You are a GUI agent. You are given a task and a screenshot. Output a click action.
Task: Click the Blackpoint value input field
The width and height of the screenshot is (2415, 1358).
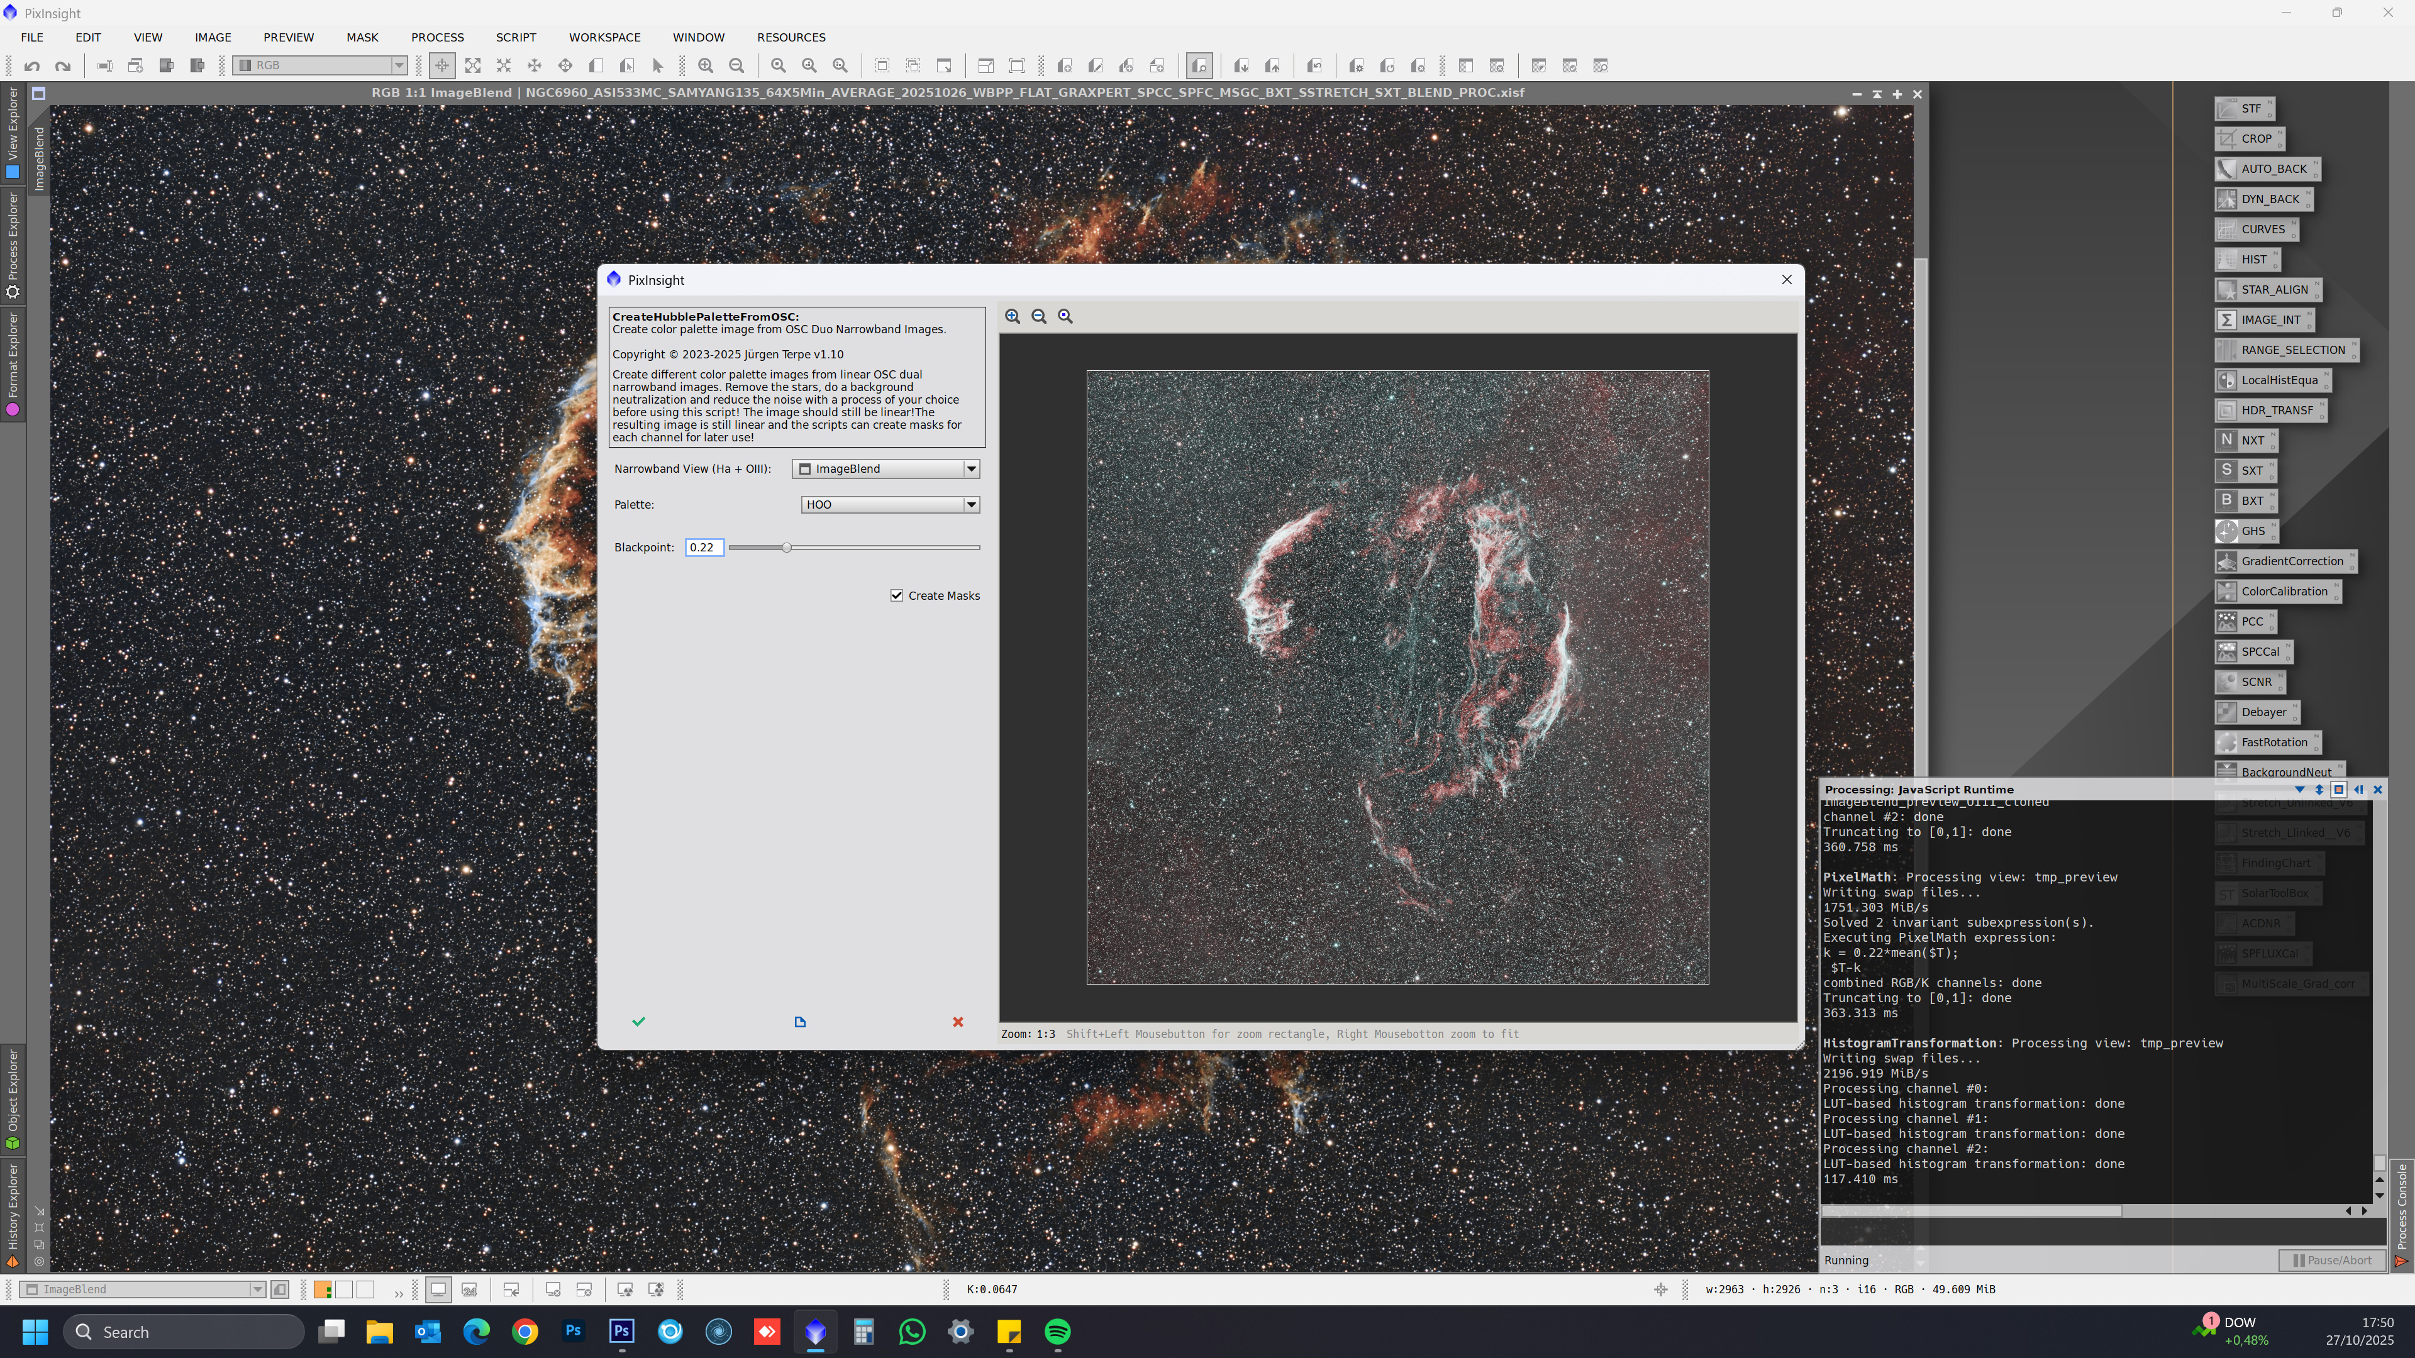(703, 548)
